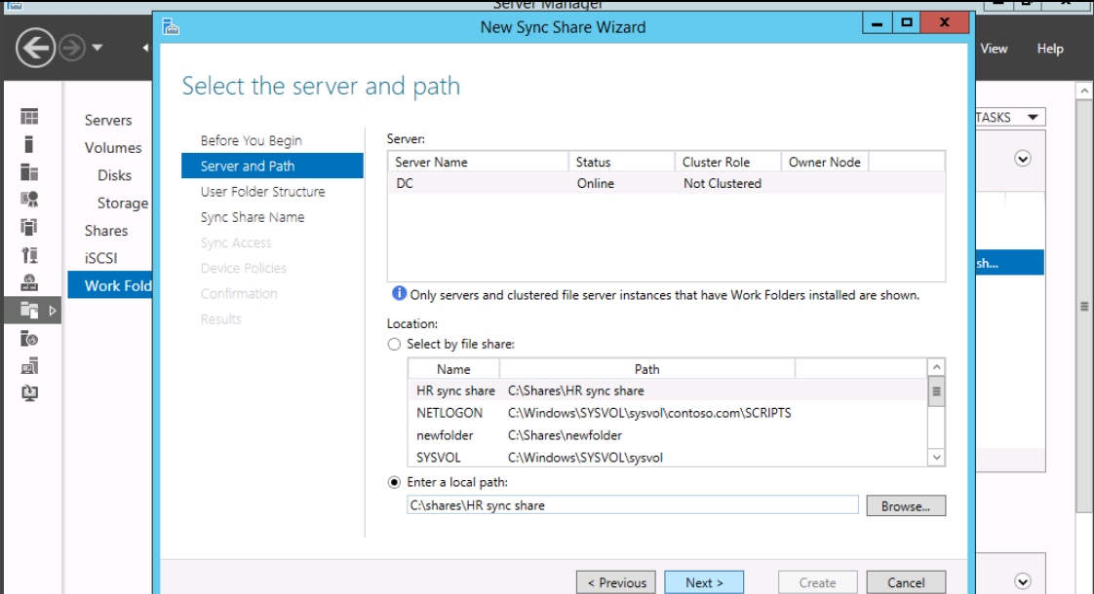Minimize the New Sync Share Wizard
Screen dimensions: 1094x594
click(877, 23)
